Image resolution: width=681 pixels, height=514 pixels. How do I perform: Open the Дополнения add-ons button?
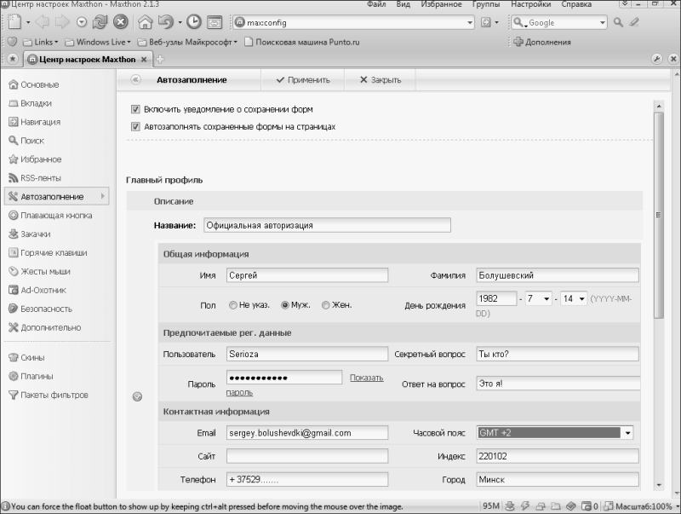pos(542,42)
